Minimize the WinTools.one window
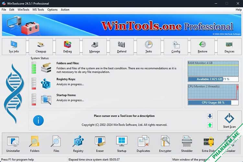Image resolution: width=243 pixels, height=162 pixels. (216, 4)
